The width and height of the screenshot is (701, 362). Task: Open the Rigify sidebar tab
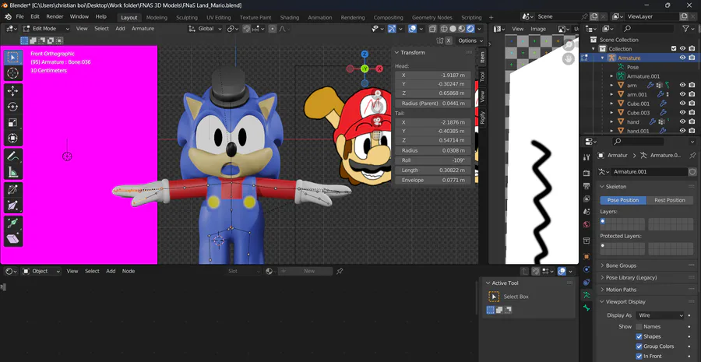tap(482, 118)
